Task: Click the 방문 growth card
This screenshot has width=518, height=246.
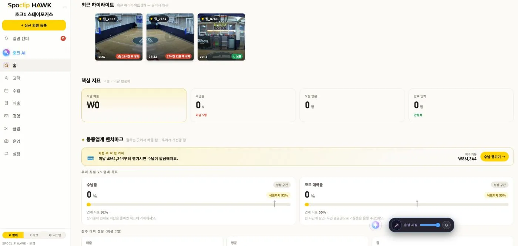Action: [297, 242]
